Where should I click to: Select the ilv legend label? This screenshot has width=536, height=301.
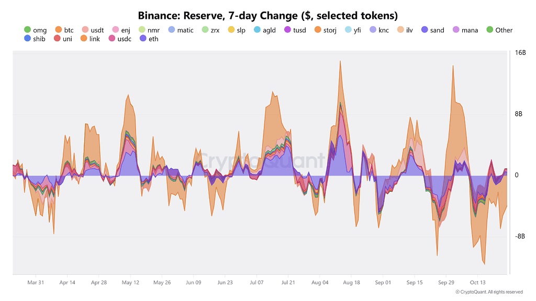click(409, 30)
